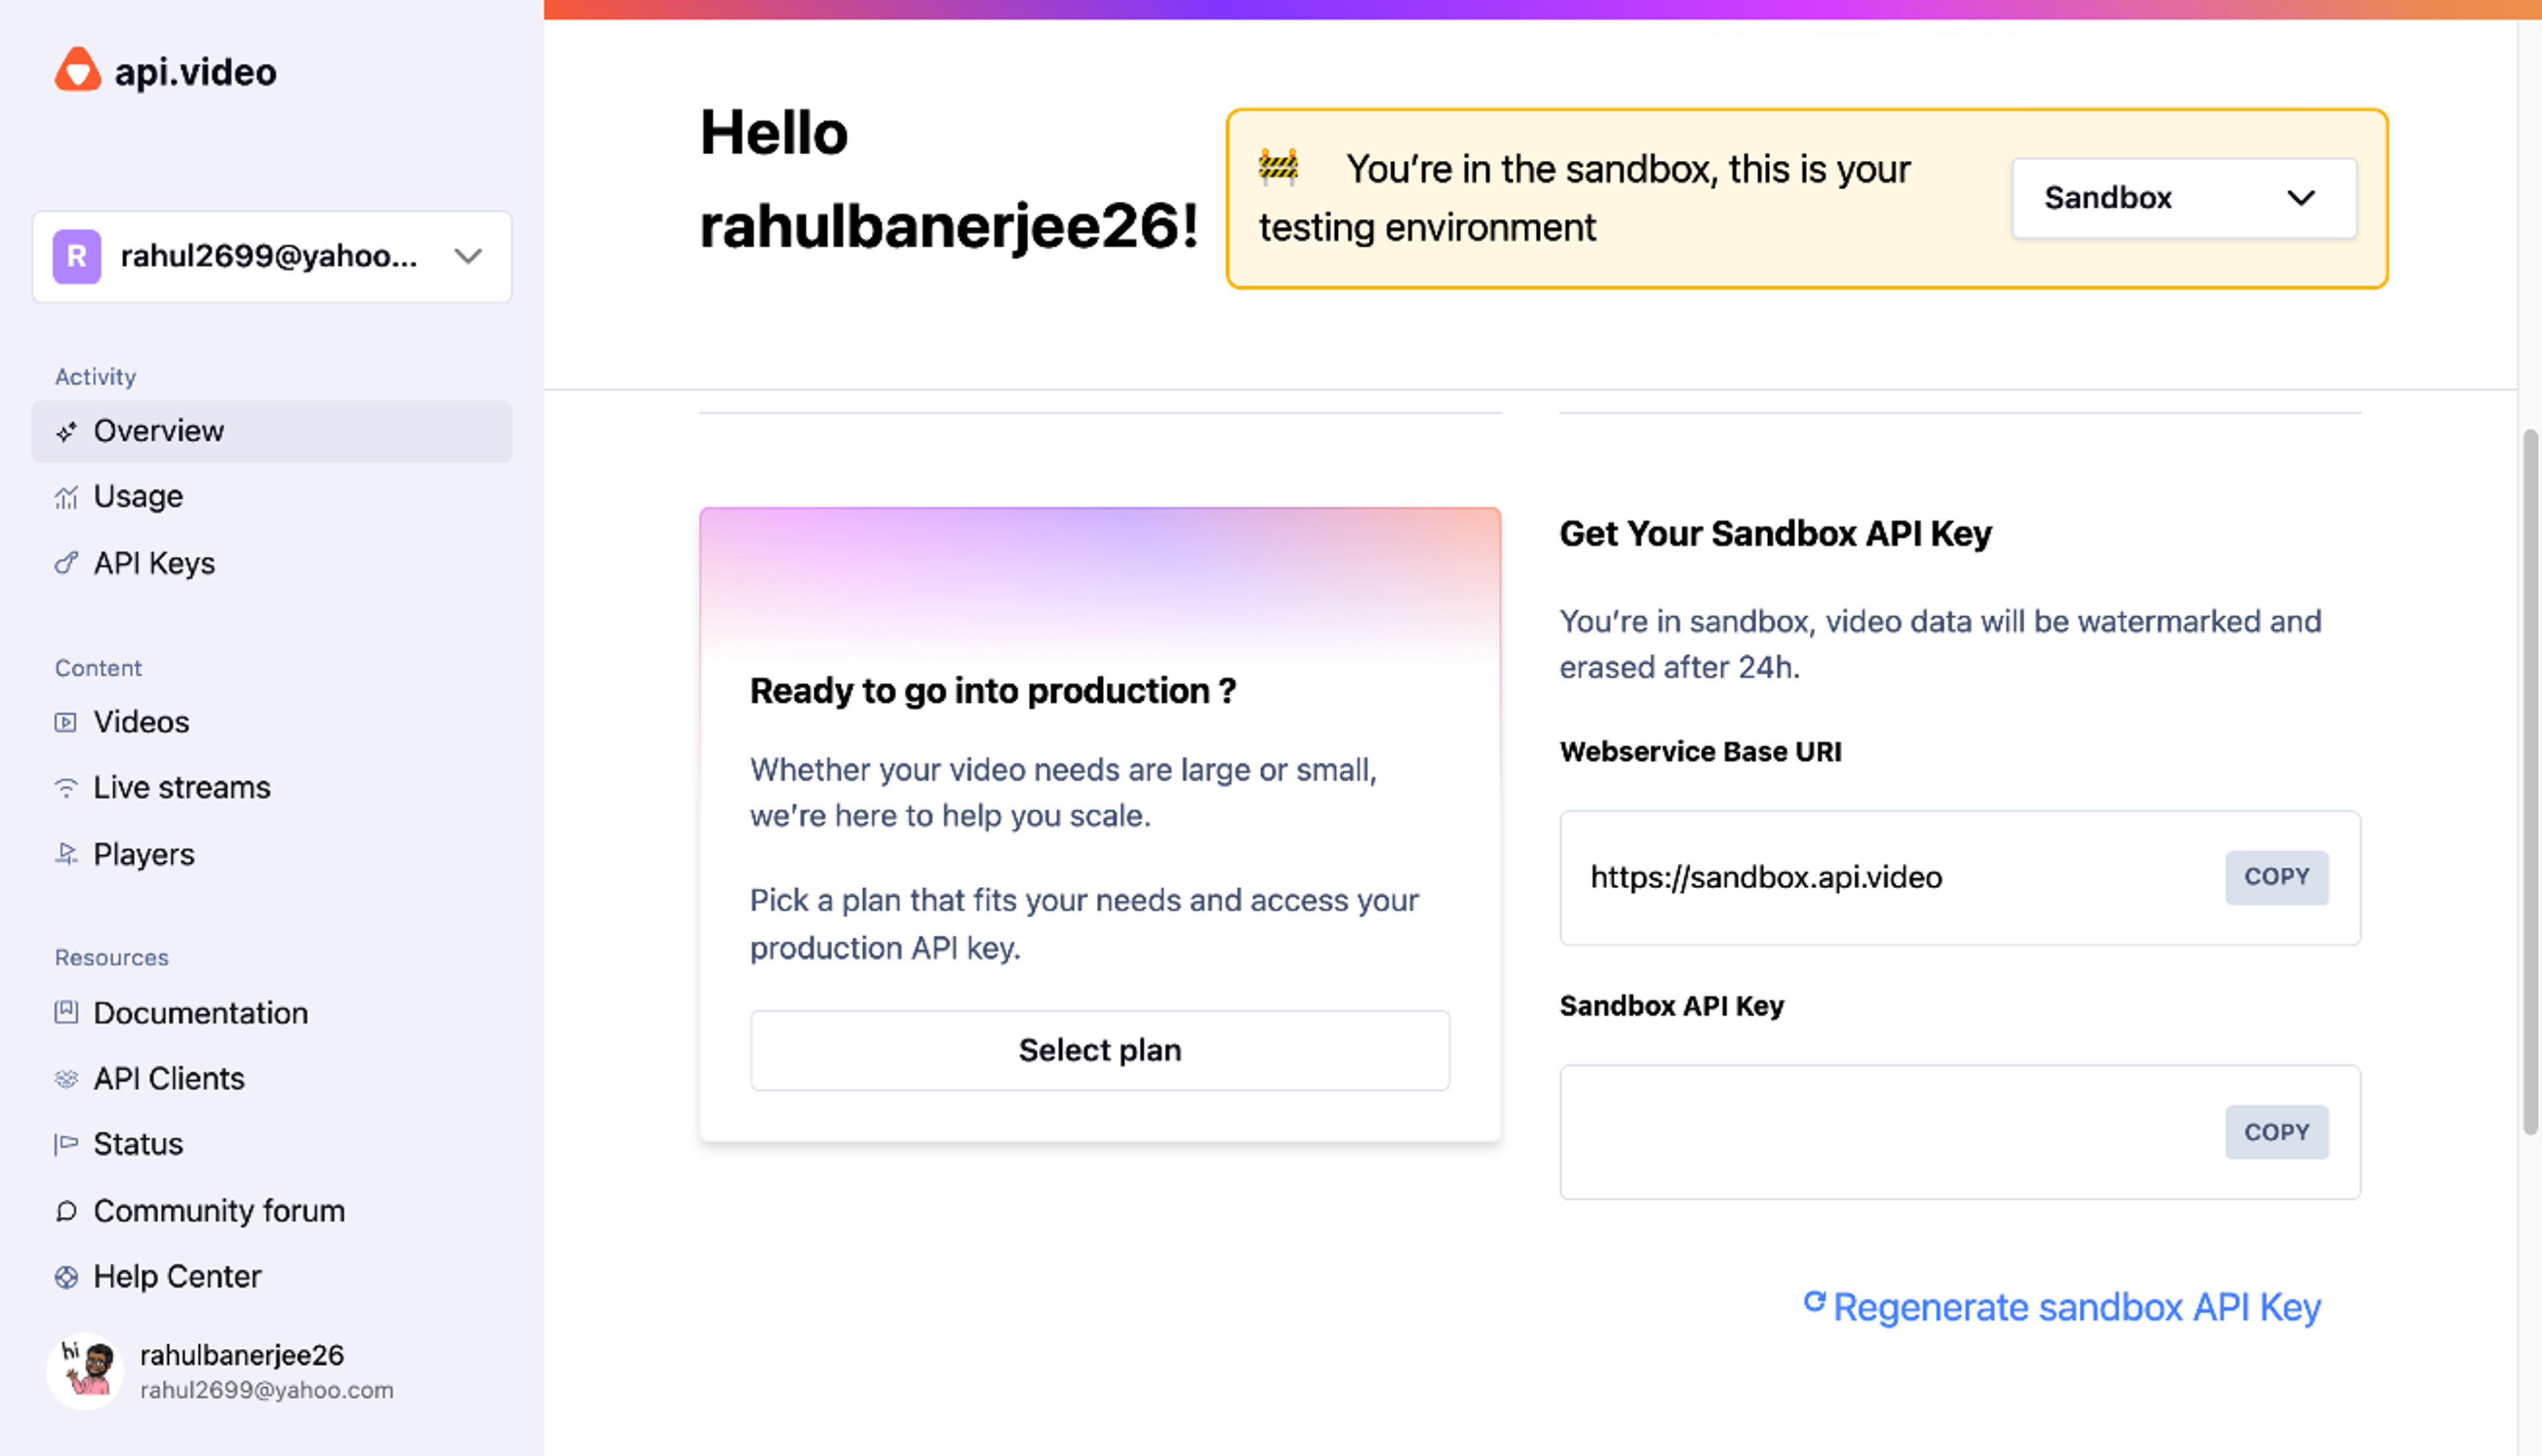
Task: Click the Help Center lifebuoy icon
Action: (66, 1277)
